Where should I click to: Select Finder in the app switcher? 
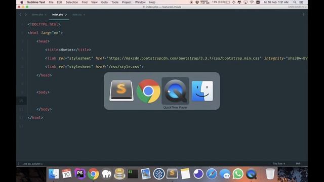click(202, 91)
